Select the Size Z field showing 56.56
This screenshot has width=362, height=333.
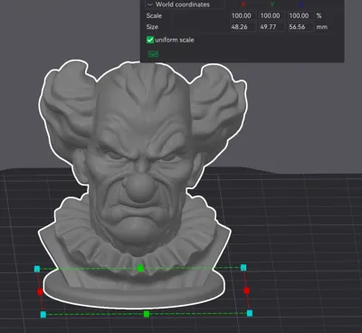tap(300, 27)
